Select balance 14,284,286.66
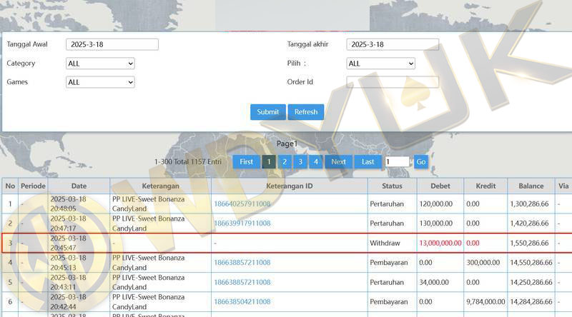572x317 pixels. pos(531,302)
